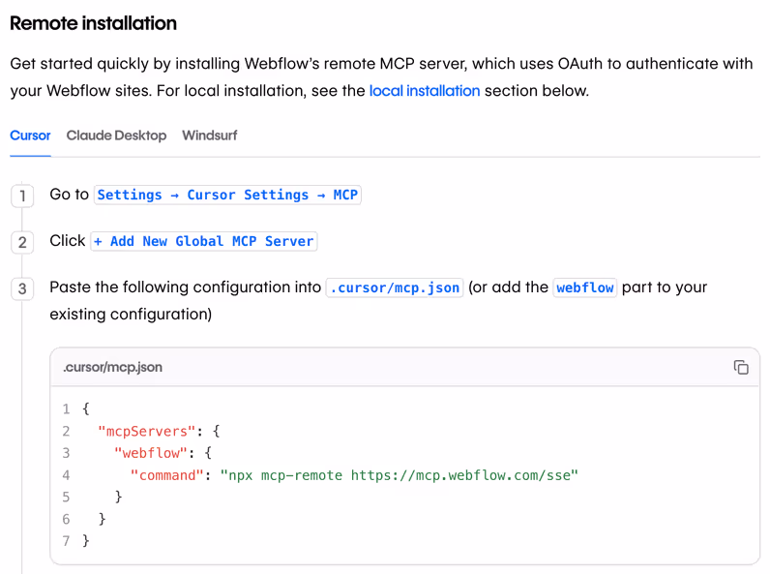Click the Settings → Cursor Settings → MCP code
This screenshot has width=770, height=574.
point(227,195)
